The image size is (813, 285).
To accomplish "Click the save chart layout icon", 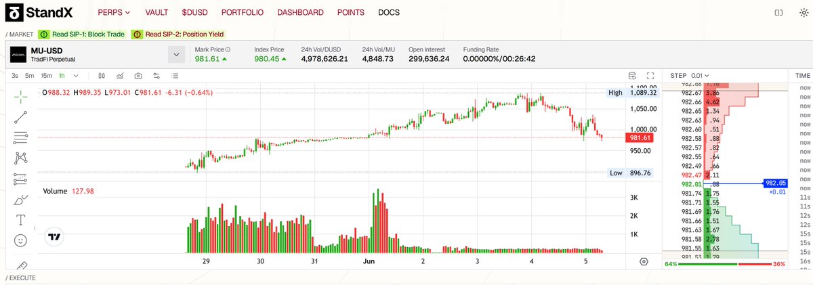I will point(633,76).
